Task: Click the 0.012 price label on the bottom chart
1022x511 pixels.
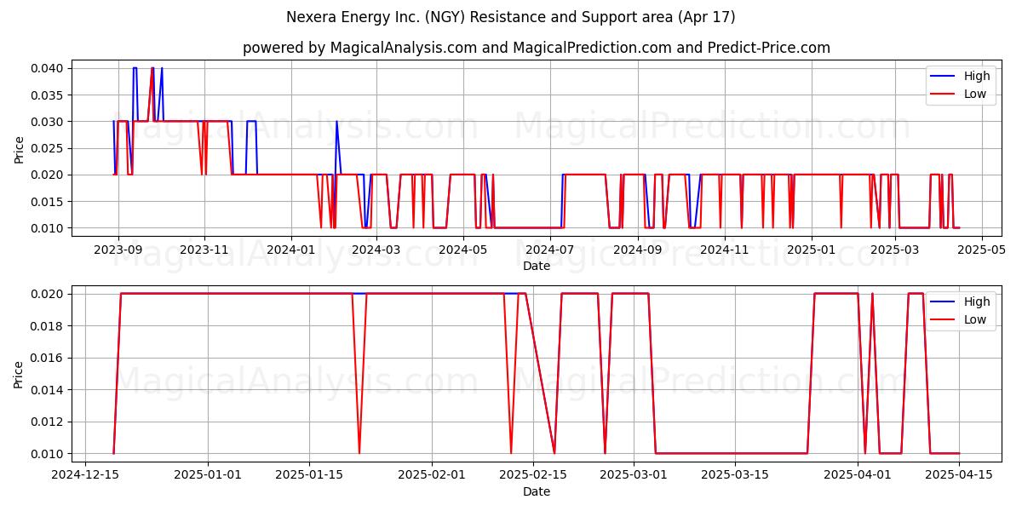Action: click(x=49, y=422)
